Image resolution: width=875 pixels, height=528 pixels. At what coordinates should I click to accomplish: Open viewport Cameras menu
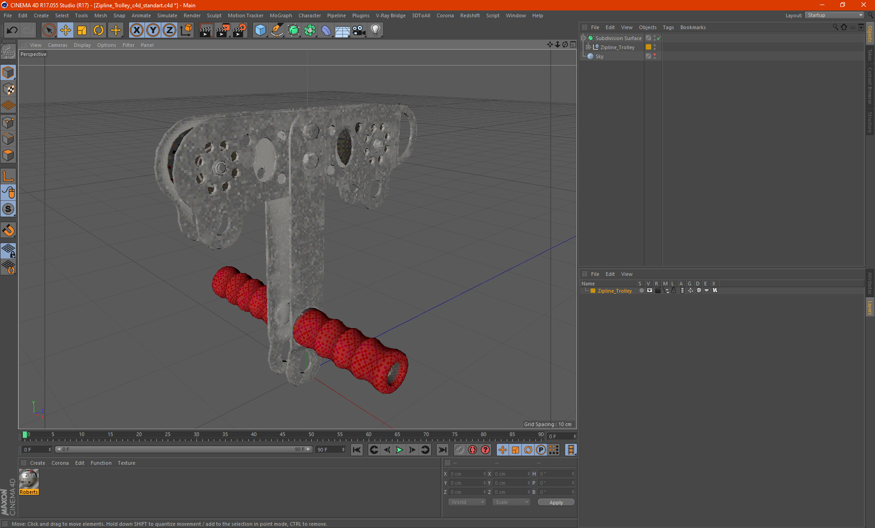[x=57, y=45]
